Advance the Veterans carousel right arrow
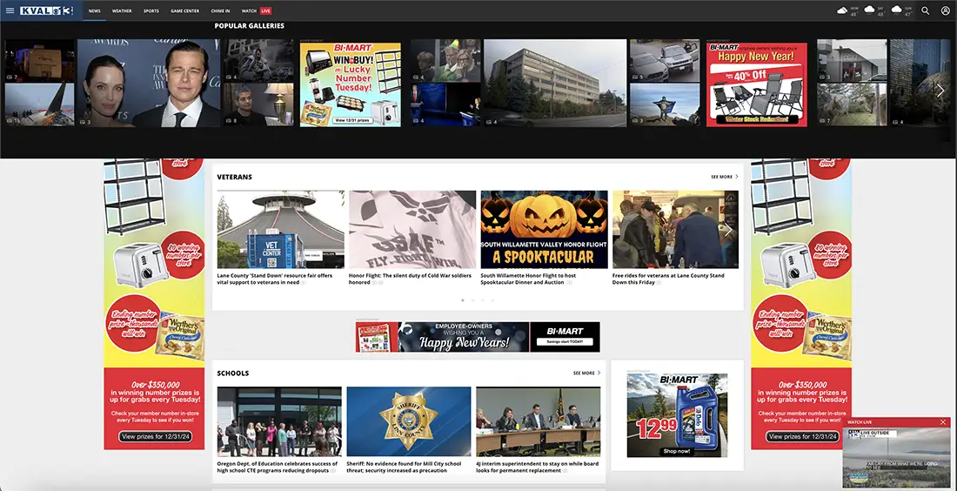The image size is (957, 491). (727, 230)
